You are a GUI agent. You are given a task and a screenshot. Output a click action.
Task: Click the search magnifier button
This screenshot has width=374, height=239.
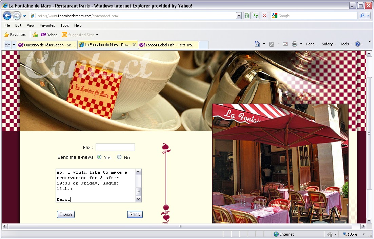(362, 16)
